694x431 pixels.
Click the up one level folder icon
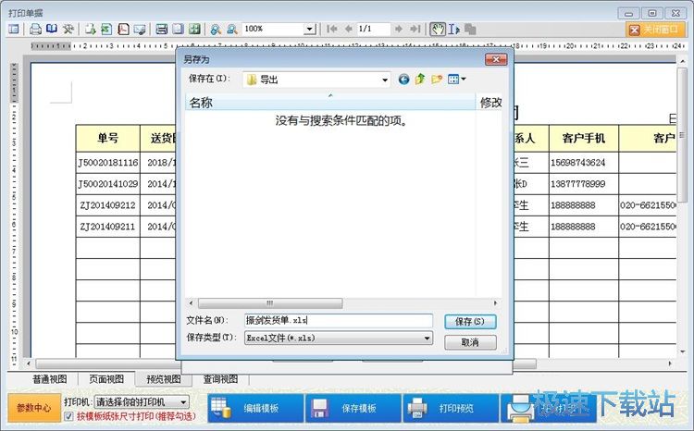[420, 80]
